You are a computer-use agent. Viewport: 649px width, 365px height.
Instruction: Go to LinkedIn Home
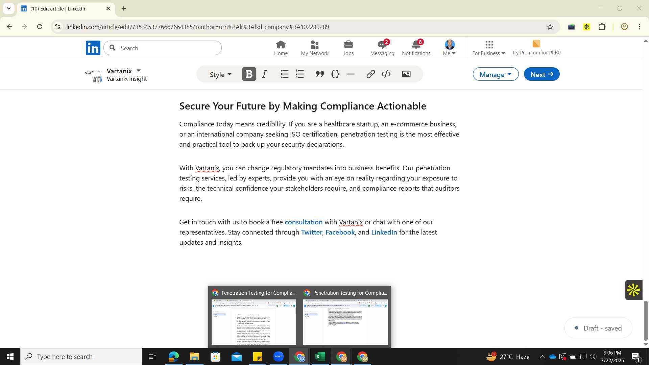(x=281, y=48)
